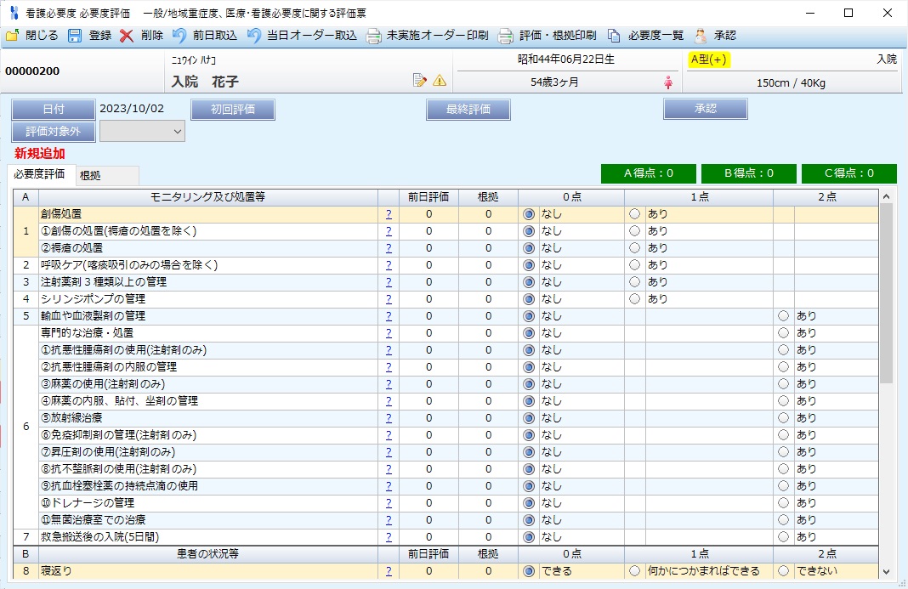Image resolution: width=908 pixels, height=589 pixels.
Task: Open help link for シリンジポンプの管理
Action: click(389, 299)
